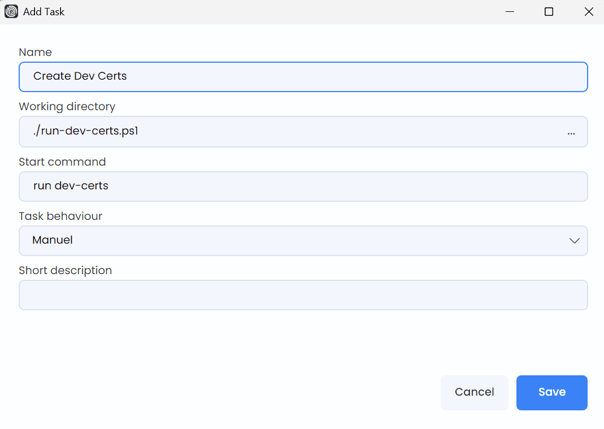Cancel the Add Task dialog
The height and width of the screenshot is (429, 604).
(x=474, y=392)
